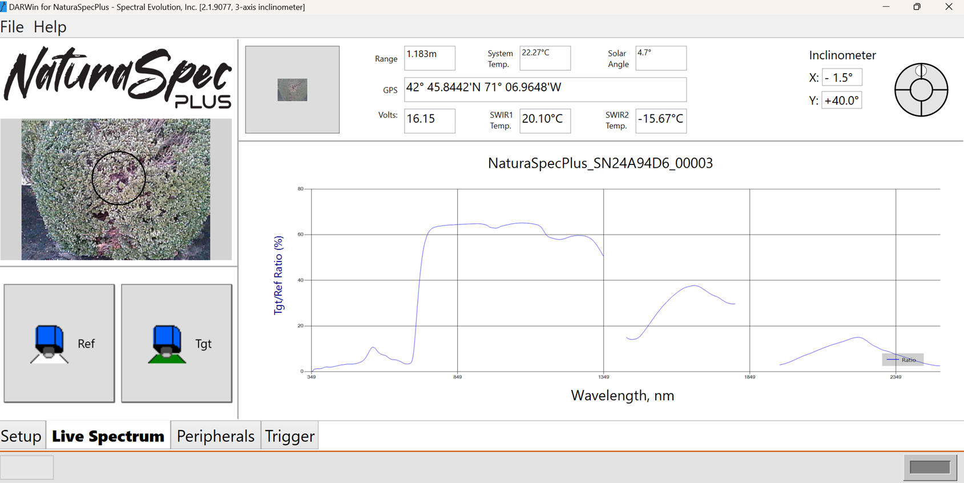Click the GPS coordinates field

(544, 89)
